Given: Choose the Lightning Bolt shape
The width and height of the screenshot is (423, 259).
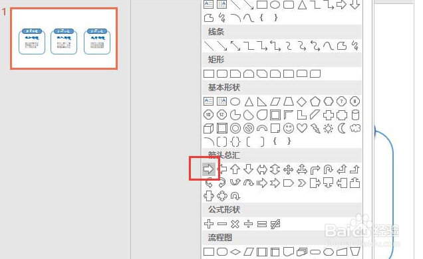Looking at the screenshot, I should [x=315, y=128].
